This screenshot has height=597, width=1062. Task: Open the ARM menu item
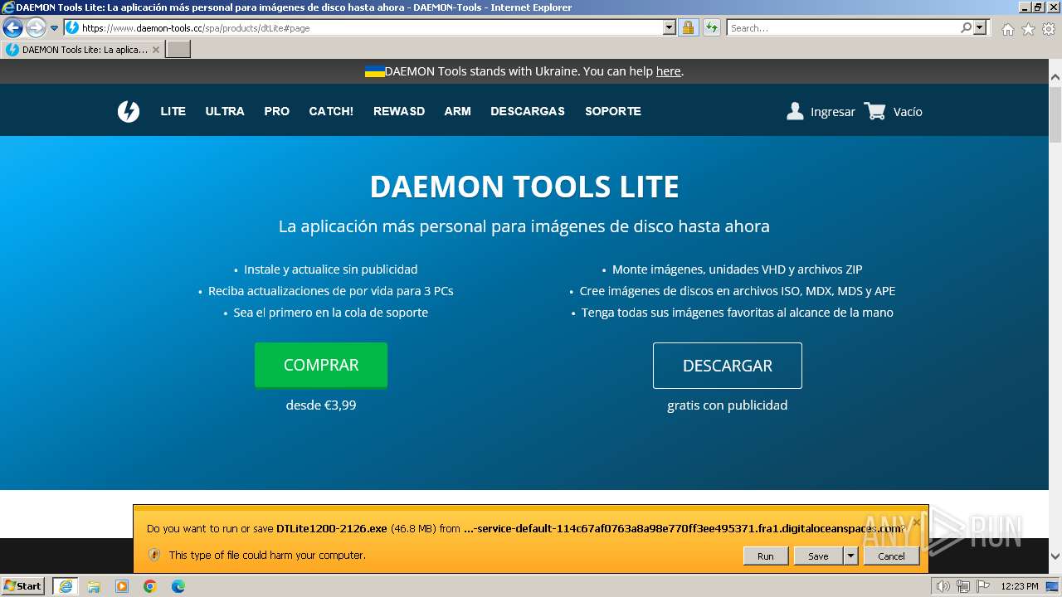click(457, 111)
